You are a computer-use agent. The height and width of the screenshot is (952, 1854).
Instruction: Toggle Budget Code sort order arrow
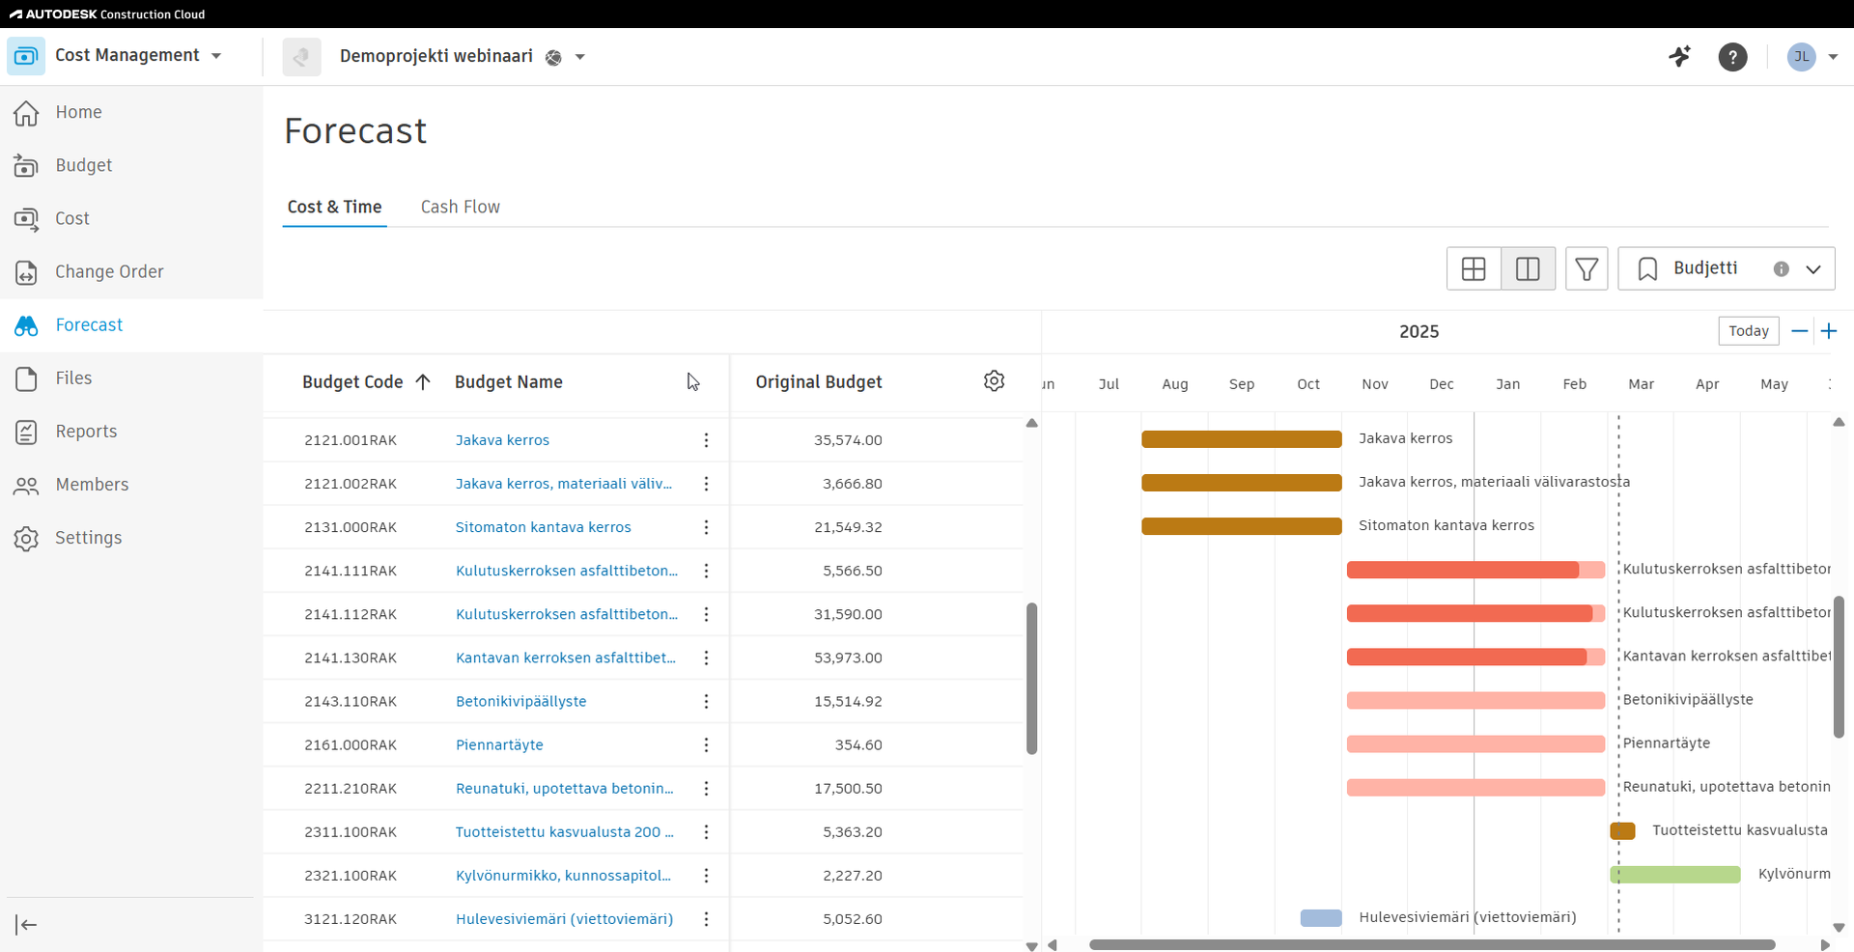tap(423, 382)
